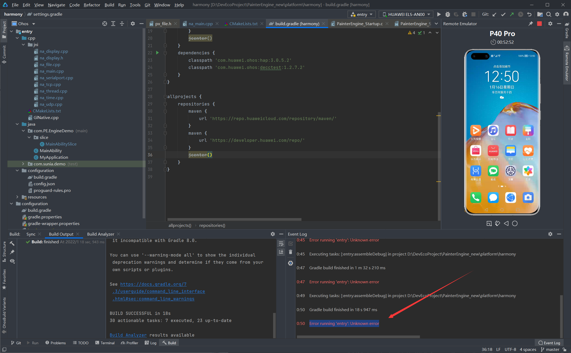Click the Build Analyzer results link
571x353 pixels.
coord(127,335)
